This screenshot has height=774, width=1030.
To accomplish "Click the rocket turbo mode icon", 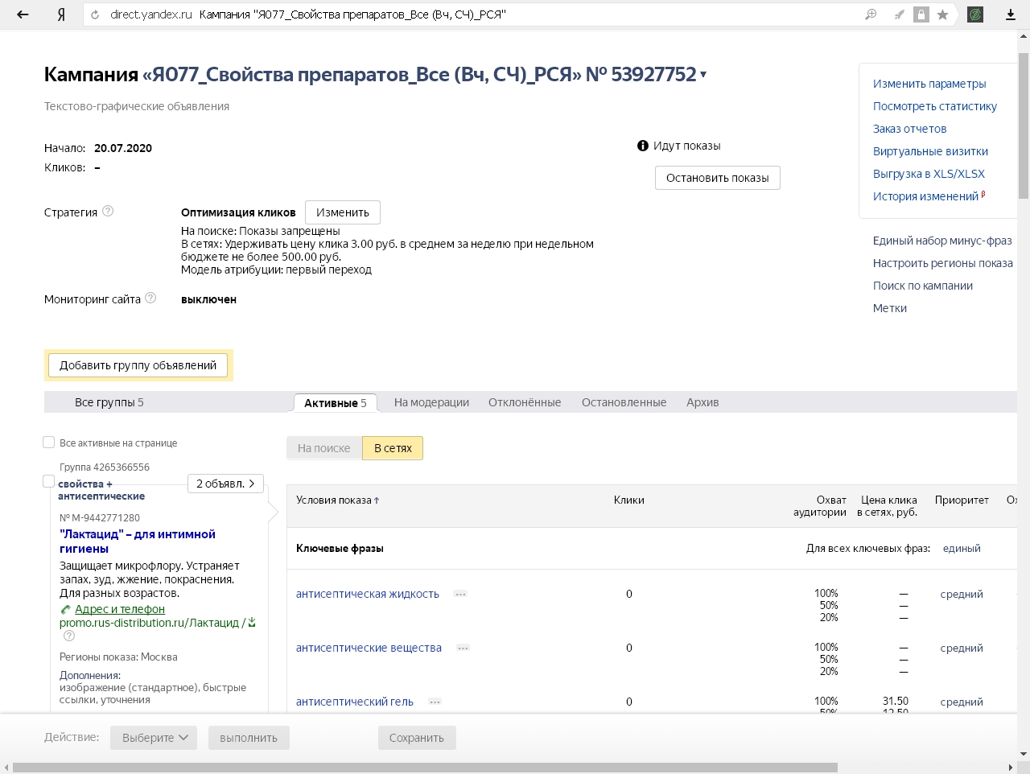I will (x=900, y=14).
